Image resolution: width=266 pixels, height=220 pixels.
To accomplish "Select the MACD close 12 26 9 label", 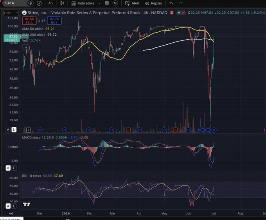I will pos(38,138).
